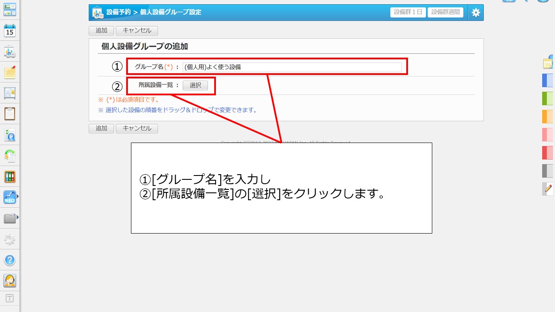The width and height of the screenshot is (555, 312).
Task: Open the sticky note icon on right edge
Action: pyautogui.click(x=548, y=62)
